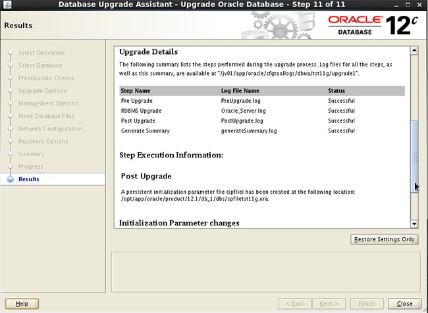Click Step Execution Information heading
The height and width of the screenshot is (313, 428).
tap(171, 155)
